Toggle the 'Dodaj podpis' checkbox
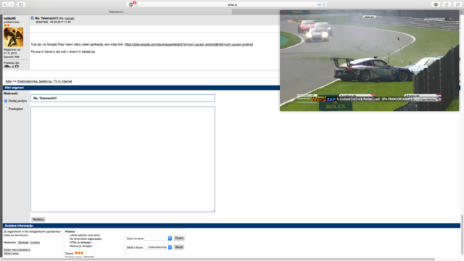This screenshot has height=261, width=464. point(6,101)
